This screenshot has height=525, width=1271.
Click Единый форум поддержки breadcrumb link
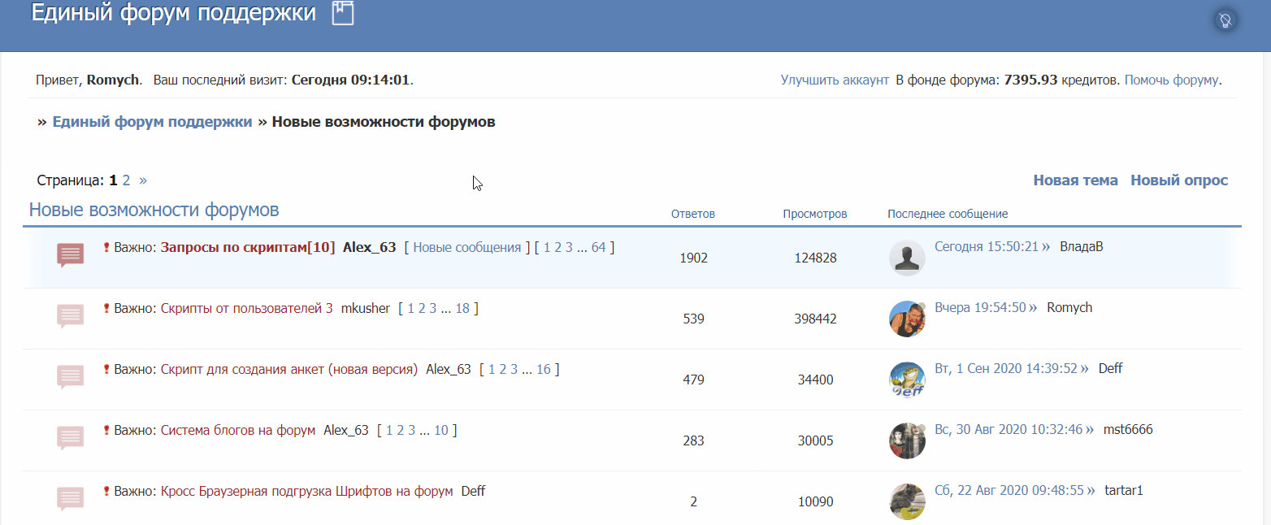click(152, 122)
